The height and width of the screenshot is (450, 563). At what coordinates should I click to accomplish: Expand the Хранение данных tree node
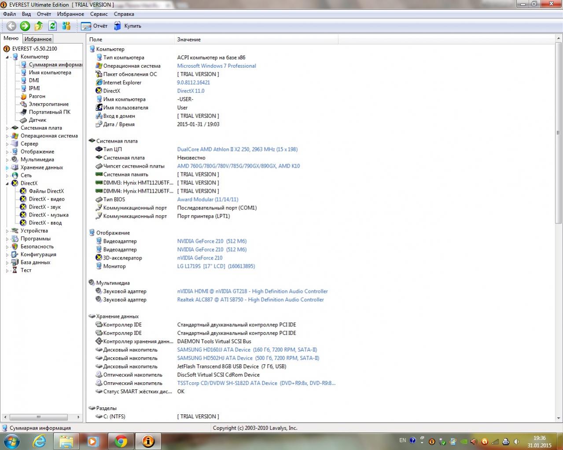[x=7, y=168]
